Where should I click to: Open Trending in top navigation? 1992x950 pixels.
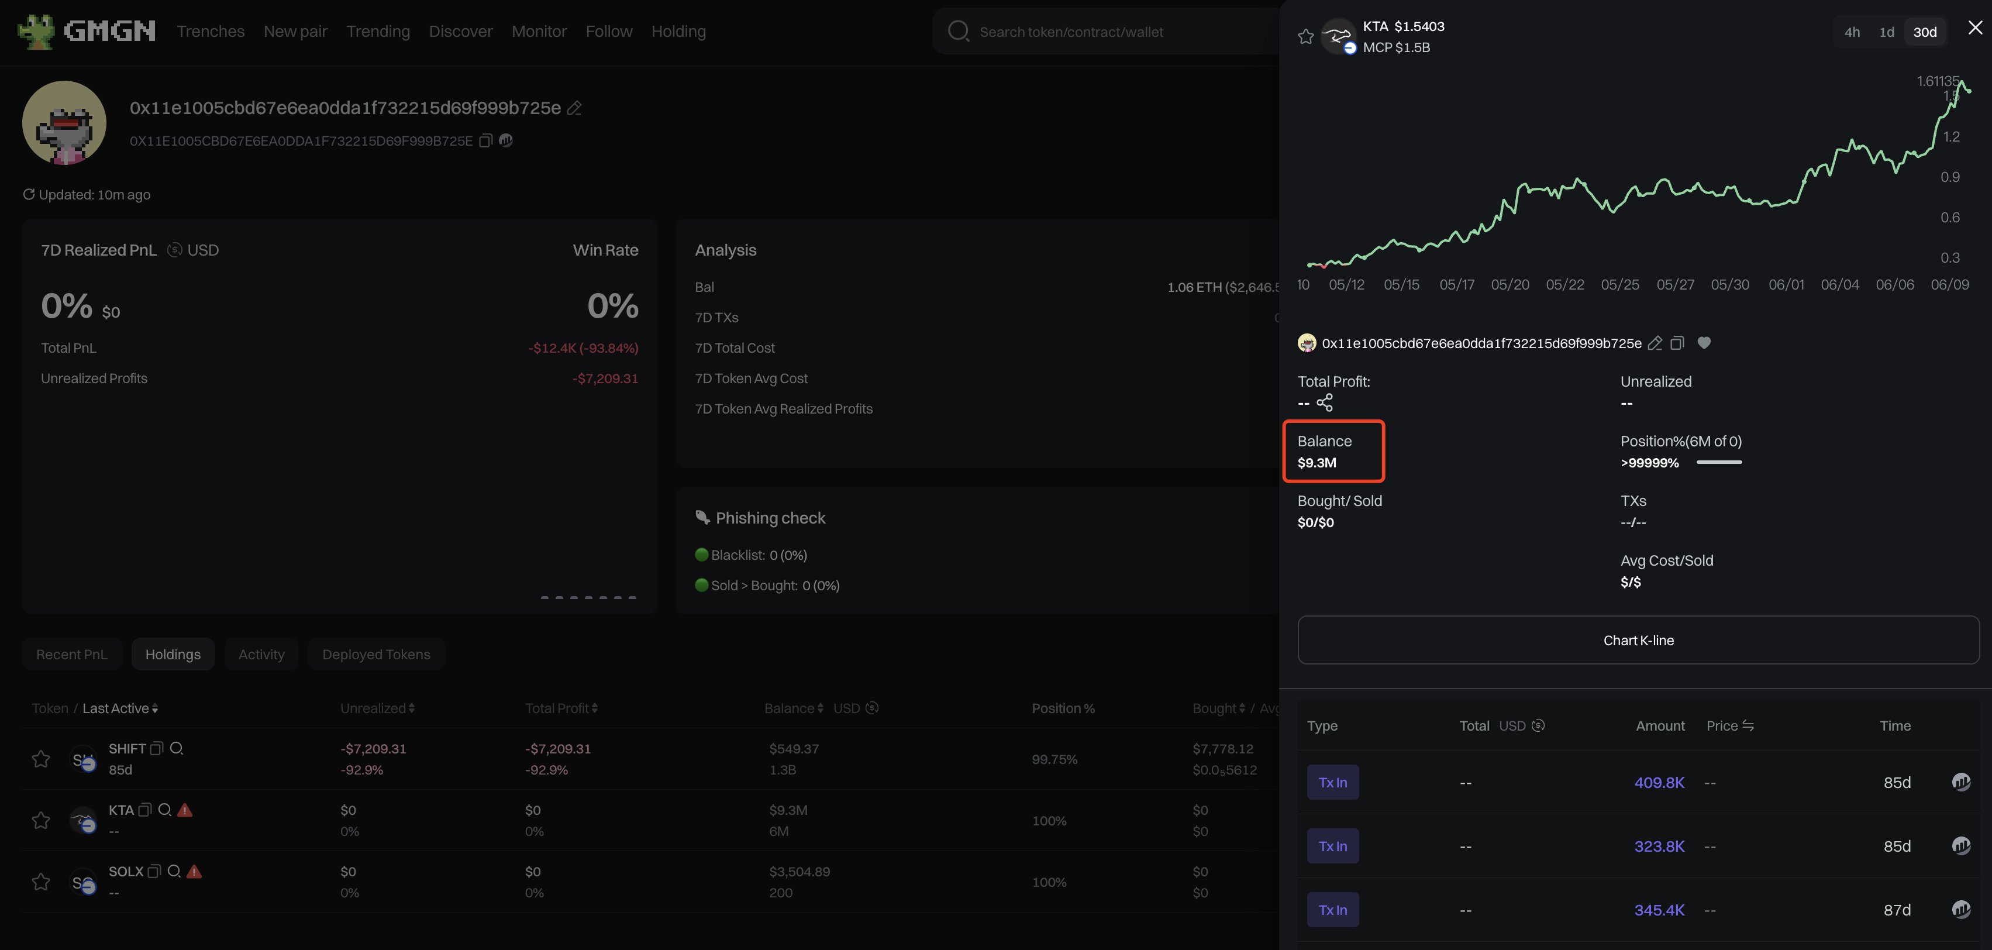(378, 32)
